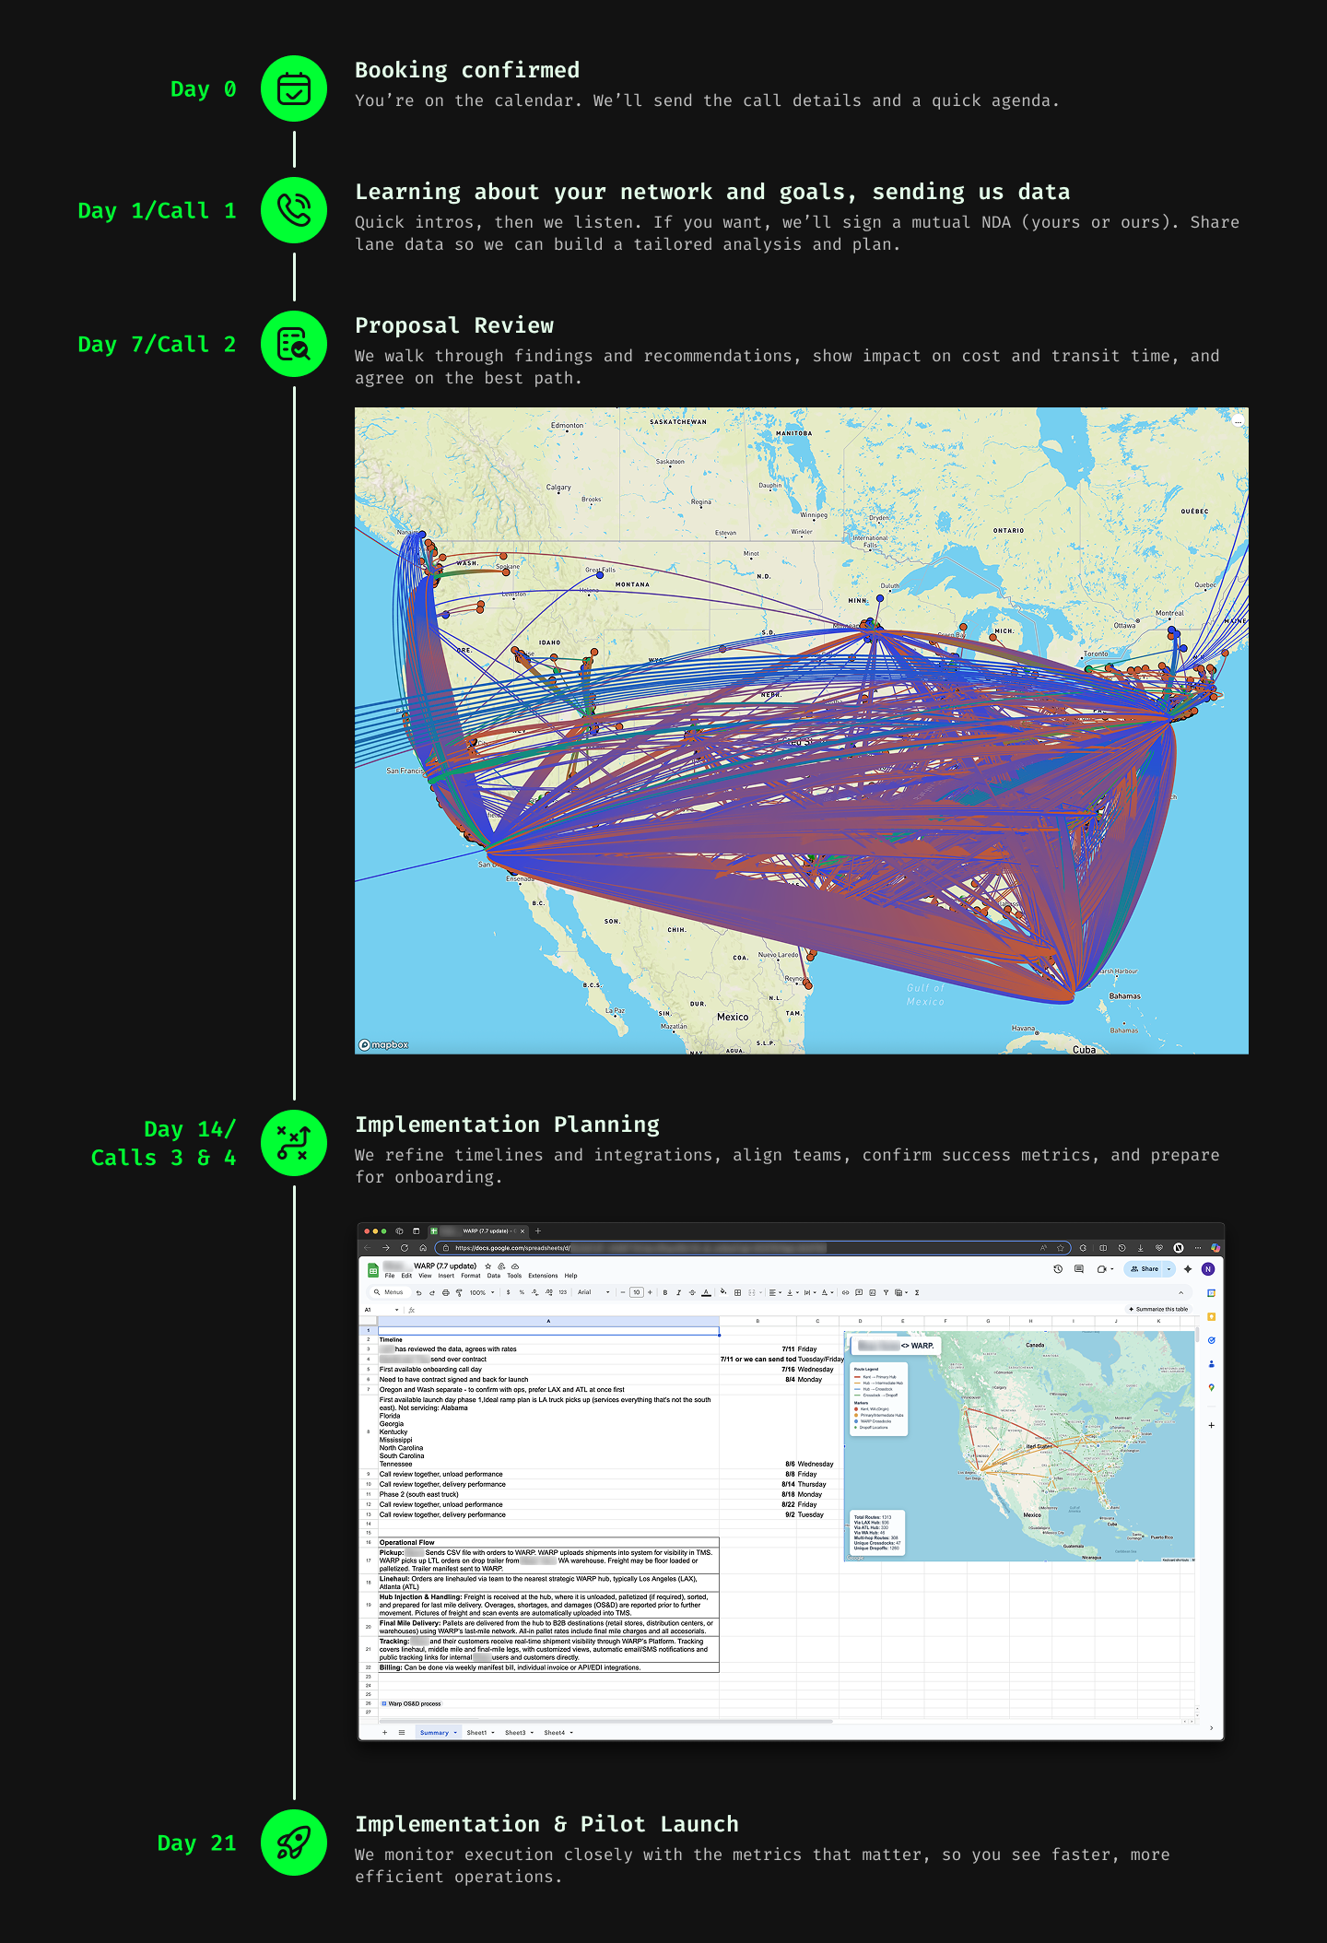Click the Share button in Sheets
The image size is (1327, 1943).
tap(1144, 1269)
